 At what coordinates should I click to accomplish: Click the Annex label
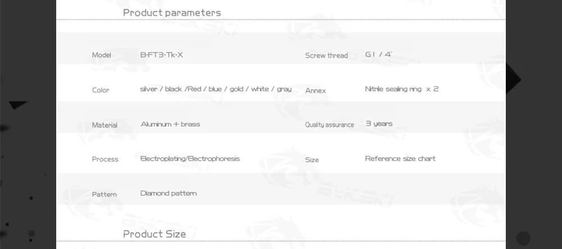tap(315, 90)
